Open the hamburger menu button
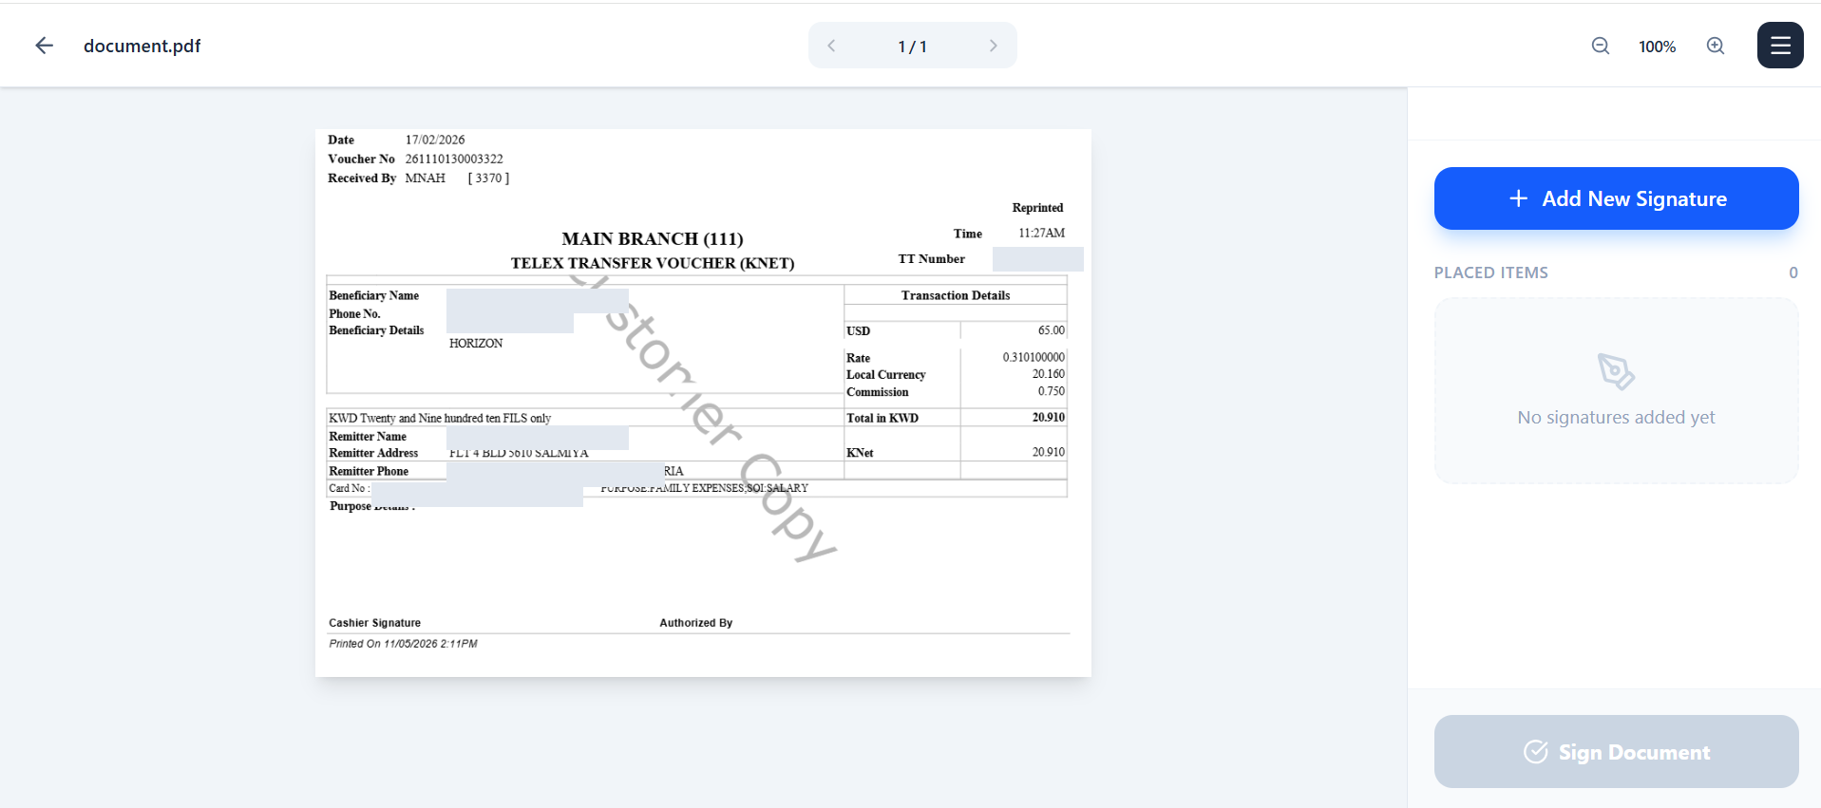The width and height of the screenshot is (1821, 808). point(1780,46)
